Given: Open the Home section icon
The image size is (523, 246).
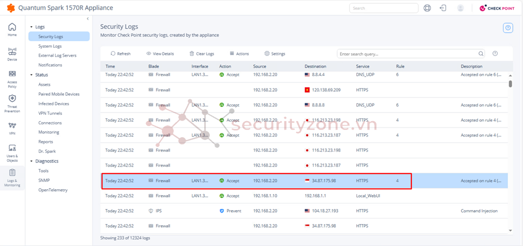Looking at the screenshot, I should [12, 27].
